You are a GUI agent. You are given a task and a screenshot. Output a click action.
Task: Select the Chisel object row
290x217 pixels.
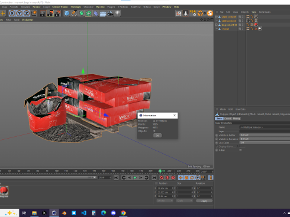(x=225, y=29)
